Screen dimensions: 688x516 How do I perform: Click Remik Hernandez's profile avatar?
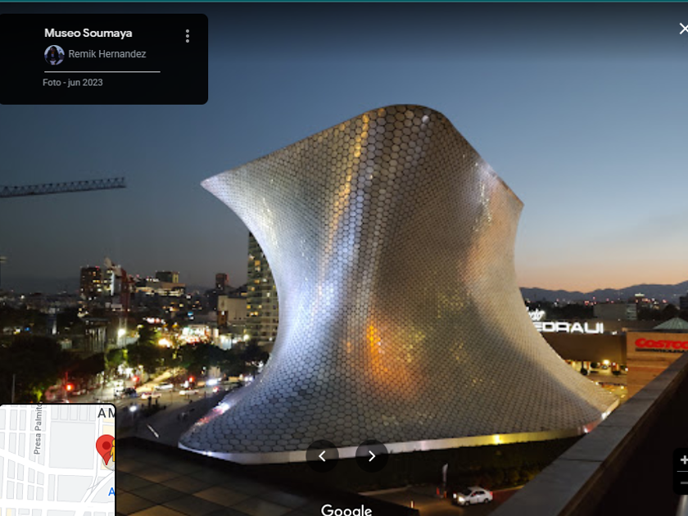pyautogui.click(x=54, y=55)
